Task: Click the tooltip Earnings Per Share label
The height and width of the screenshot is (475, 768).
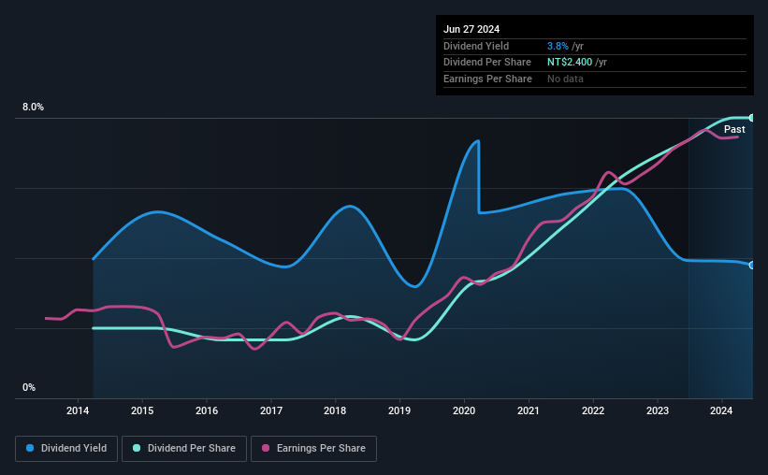Action: point(487,79)
